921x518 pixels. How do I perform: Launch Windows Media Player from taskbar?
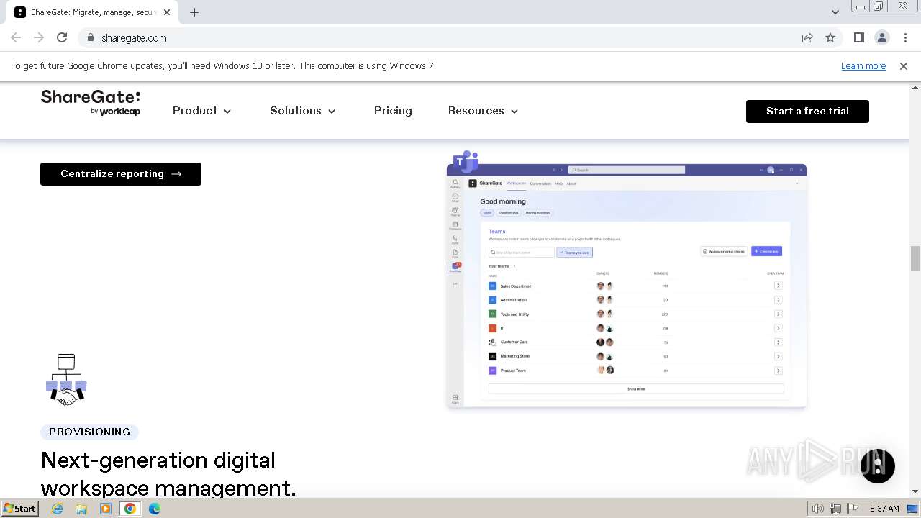[106, 509]
